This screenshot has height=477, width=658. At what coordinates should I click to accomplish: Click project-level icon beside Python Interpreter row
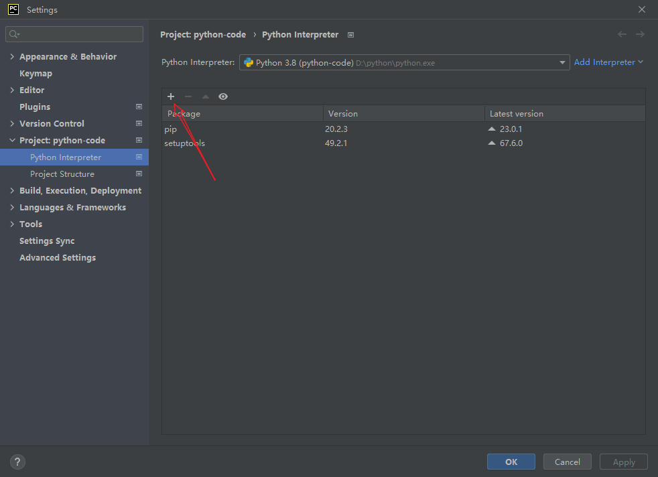(x=139, y=157)
